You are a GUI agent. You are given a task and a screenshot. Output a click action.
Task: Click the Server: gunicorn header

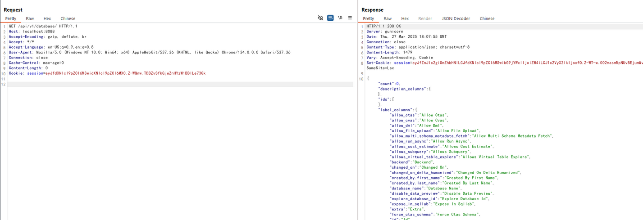pyautogui.click(x=385, y=31)
